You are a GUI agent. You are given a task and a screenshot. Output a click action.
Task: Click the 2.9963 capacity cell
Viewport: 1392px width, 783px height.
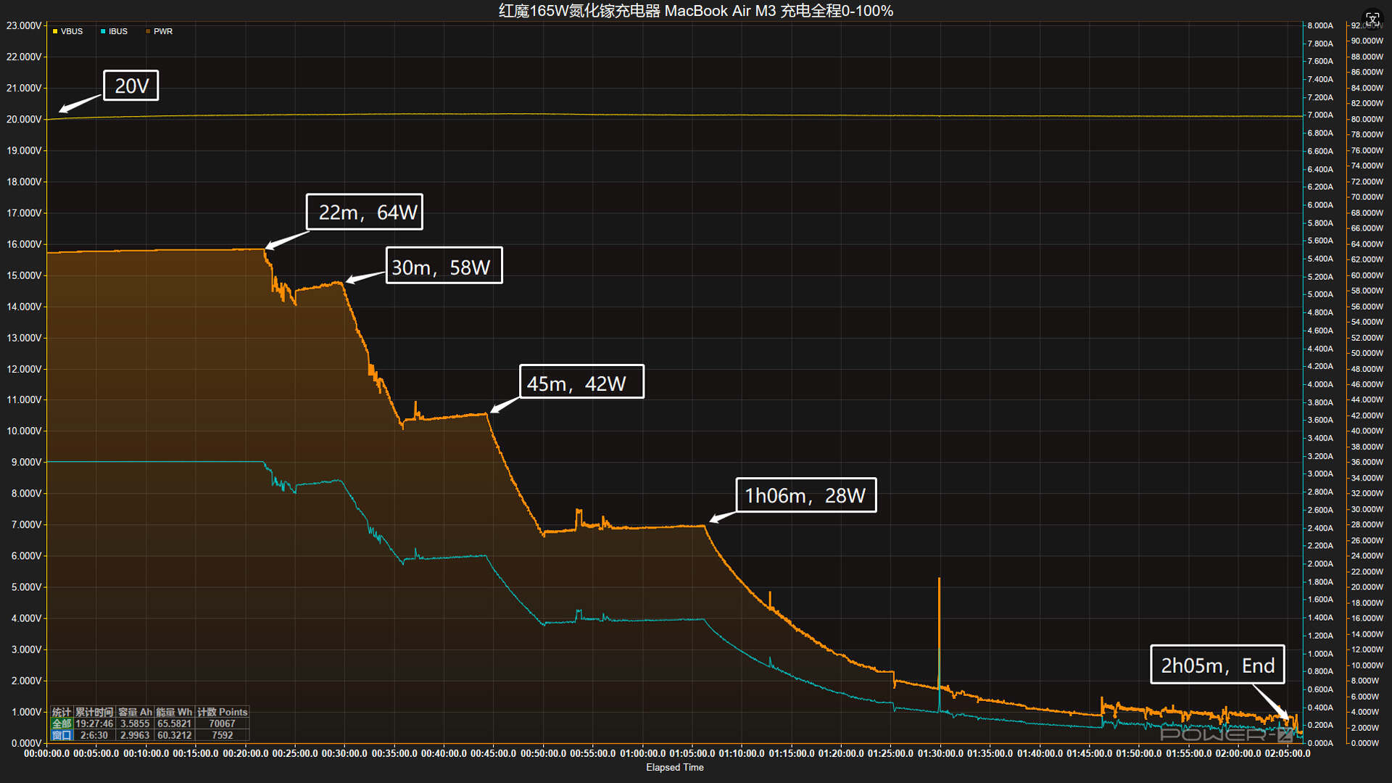(135, 735)
